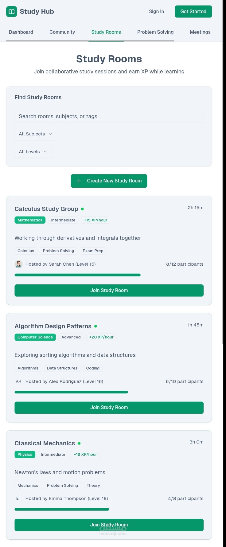Join the Algorithm Design Patterns room
This screenshot has height=547, width=226.
click(109, 408)
